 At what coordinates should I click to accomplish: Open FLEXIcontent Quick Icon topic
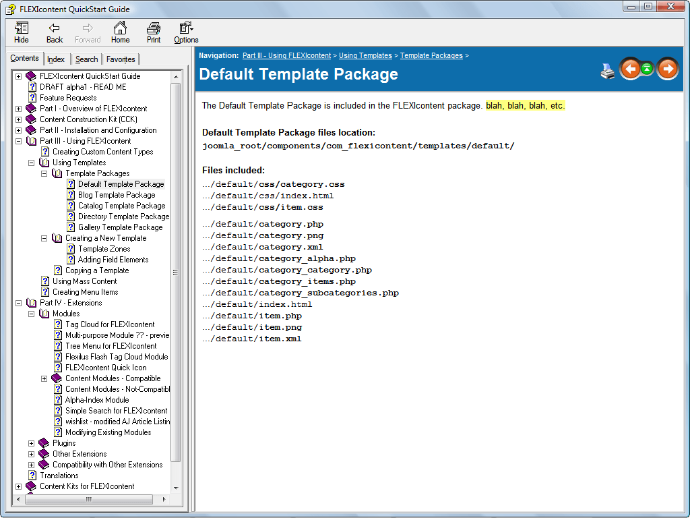pos(106,368)
